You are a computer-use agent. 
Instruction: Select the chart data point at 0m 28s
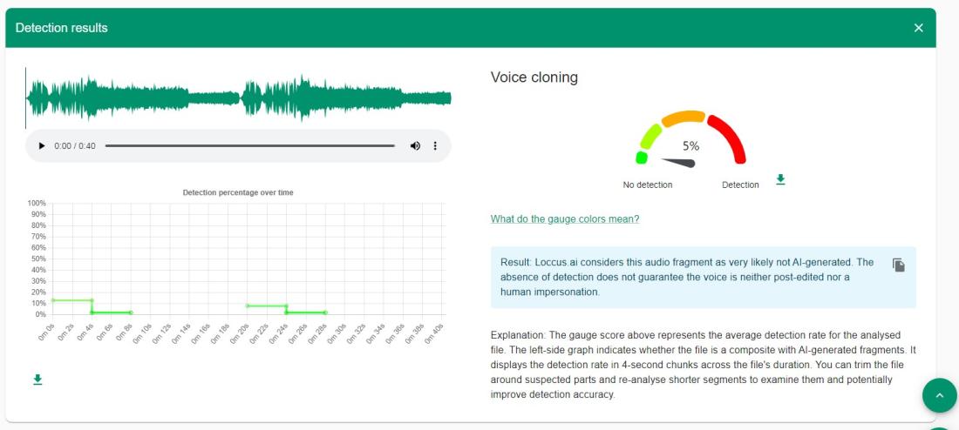325,312
